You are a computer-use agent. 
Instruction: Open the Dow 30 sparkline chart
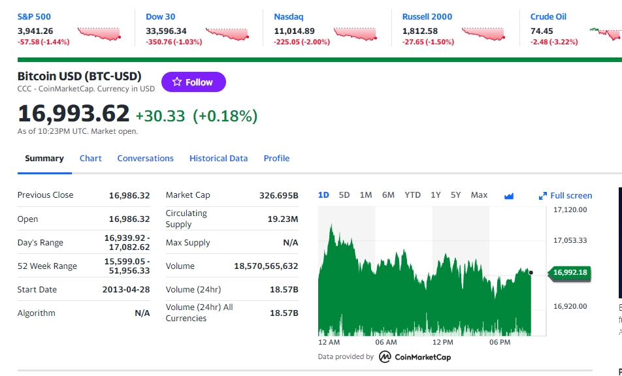click(227, 34)
